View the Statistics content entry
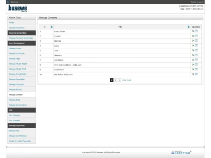The width and height of the screenshot is (211, 158). pyautogui.click(x=196, y=55)
